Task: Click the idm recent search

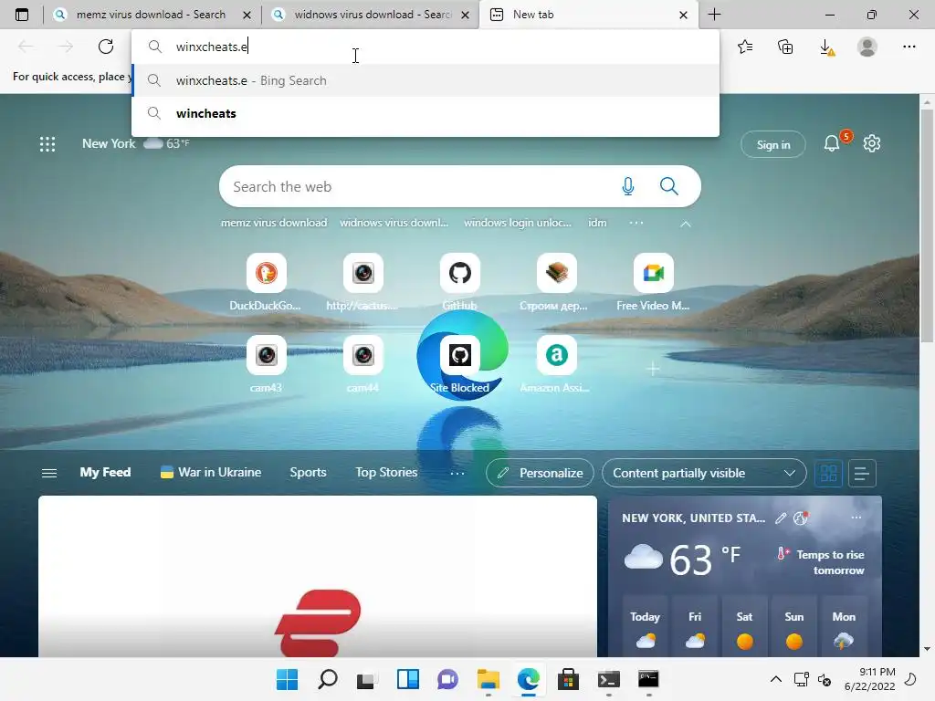Action: 597,223
